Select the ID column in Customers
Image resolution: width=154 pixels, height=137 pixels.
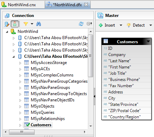click(x=127, y=48)
